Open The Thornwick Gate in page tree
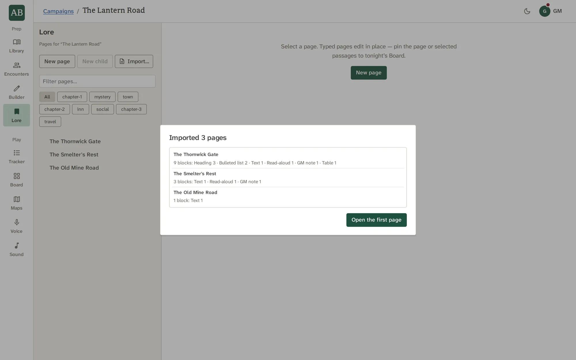The image size is (576, 360). 75,141
